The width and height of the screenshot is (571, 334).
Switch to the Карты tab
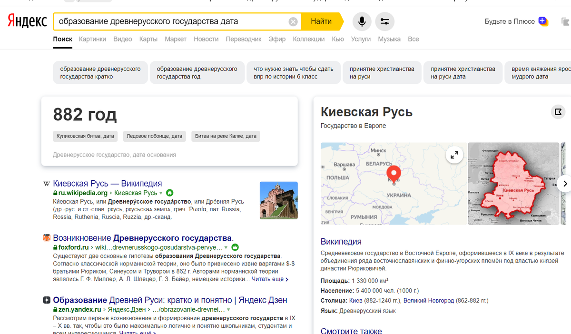tap(148, 39)
